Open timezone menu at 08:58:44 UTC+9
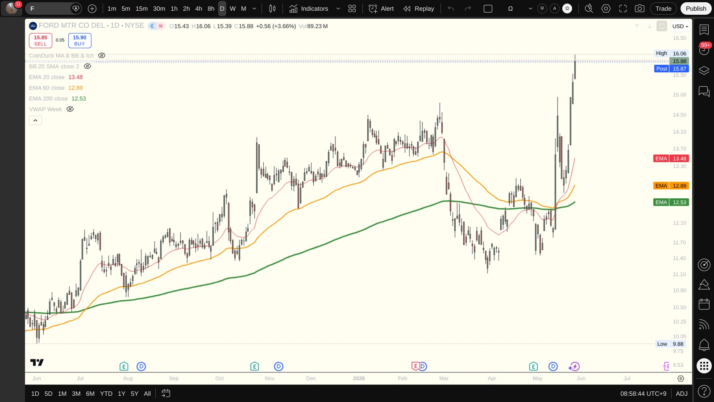This screenshot has width=714, height=402. 643,394
